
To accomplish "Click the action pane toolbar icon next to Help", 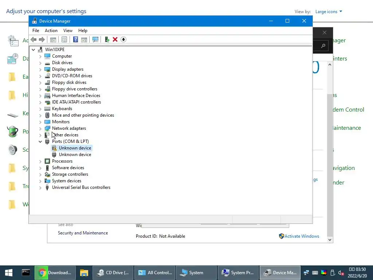I will tap(84, 39).
